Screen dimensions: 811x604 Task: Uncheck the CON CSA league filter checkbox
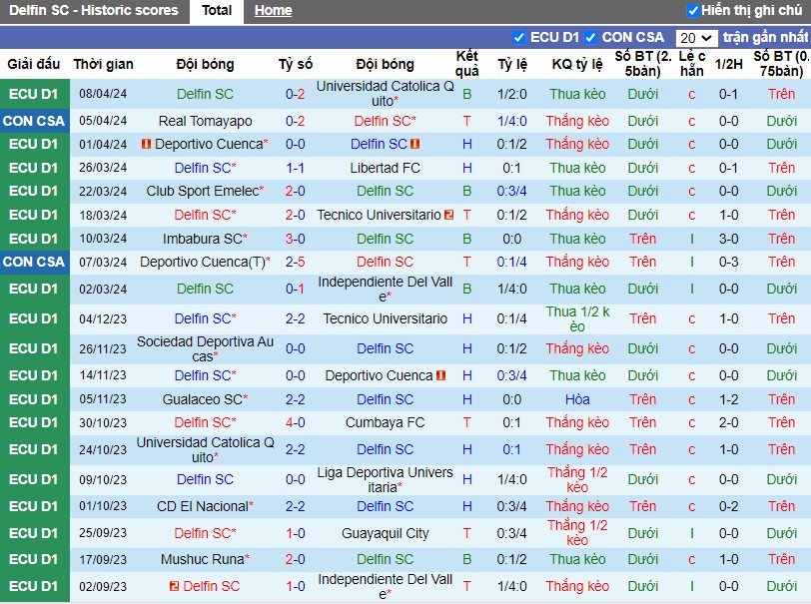pyautogui.click(x=590, y=38)
